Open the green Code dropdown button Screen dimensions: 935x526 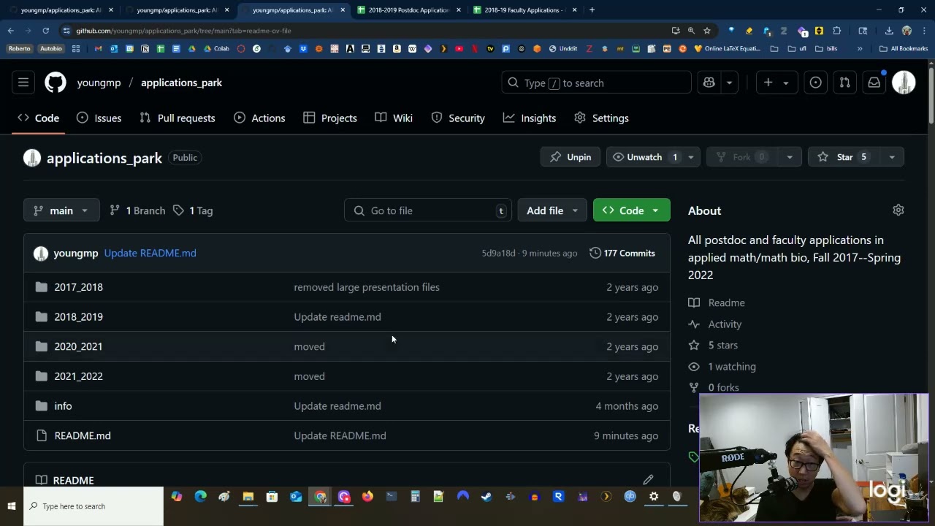click(632, 210)
